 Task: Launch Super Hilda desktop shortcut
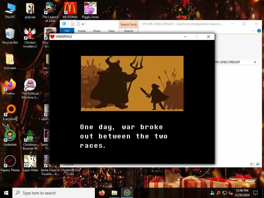pyautogui.click(x=30, y=163)
